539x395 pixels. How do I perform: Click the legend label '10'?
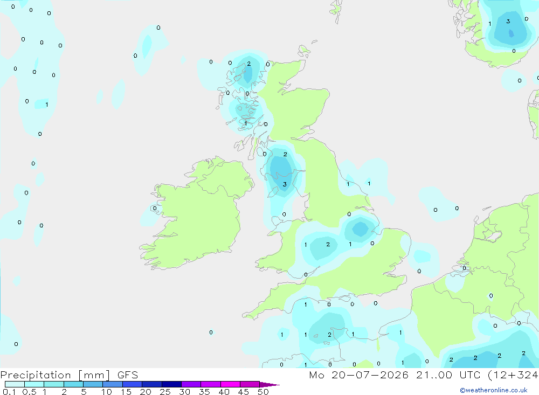coord(107,392)
